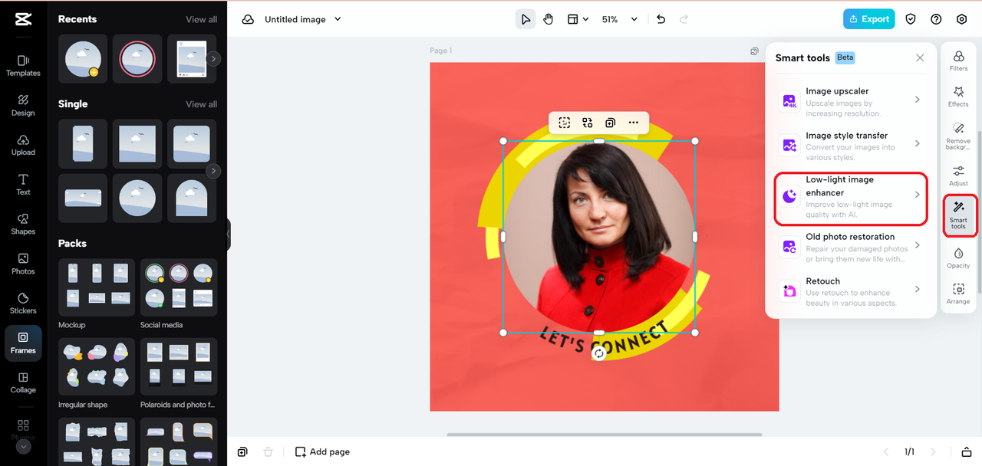Open the Upload sidebar panel

pos(23,145)
